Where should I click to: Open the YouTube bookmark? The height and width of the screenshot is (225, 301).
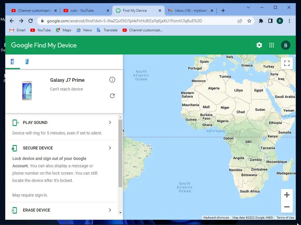coord(41,30)
